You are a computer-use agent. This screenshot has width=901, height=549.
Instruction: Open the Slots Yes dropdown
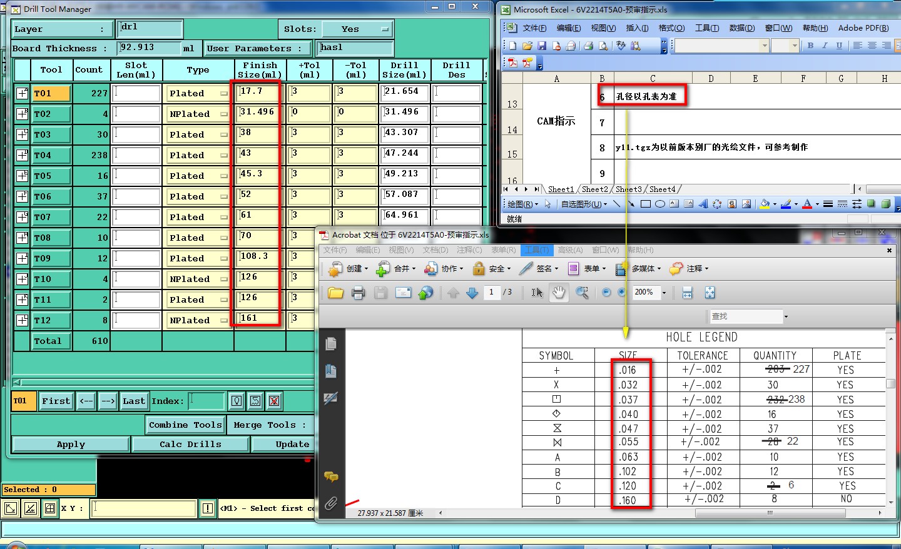tap(358, 29)
